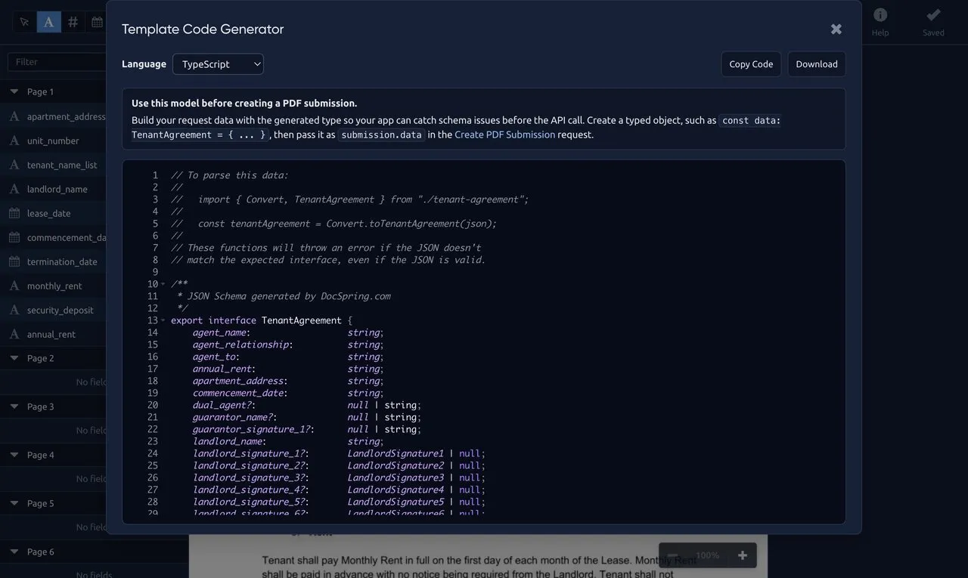968x578 pixels.
Task: Copy the generated code with Copy Code
Action: pyautogui.click(x=751, y=64)
